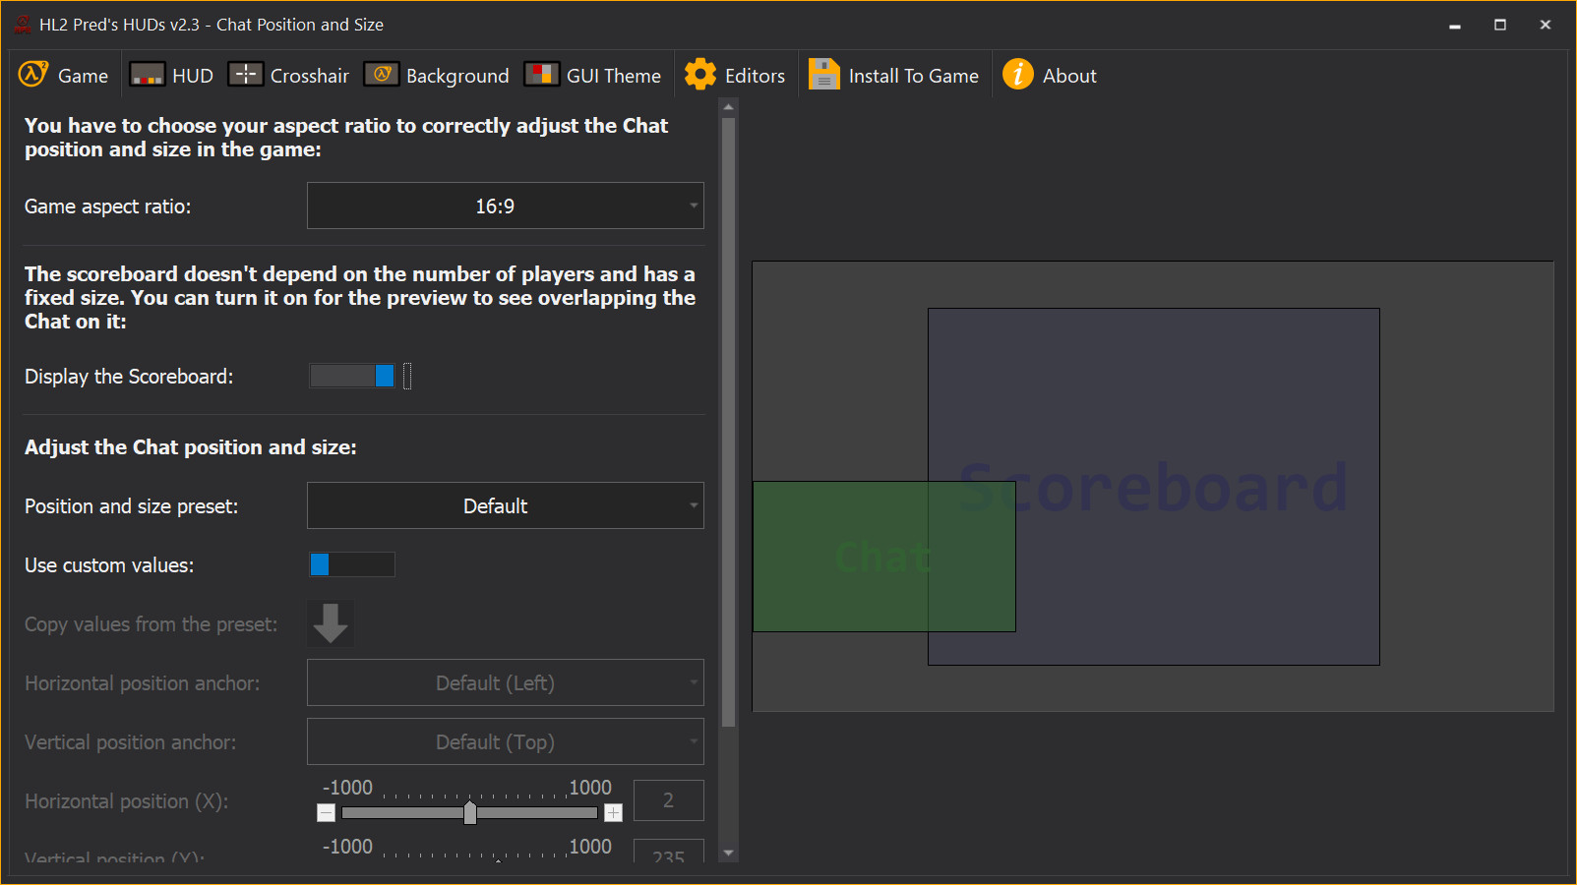The image size is (1577, 885).
Task: Open the Vertical position anchor dropdown
Action: [x=505, y=741]
